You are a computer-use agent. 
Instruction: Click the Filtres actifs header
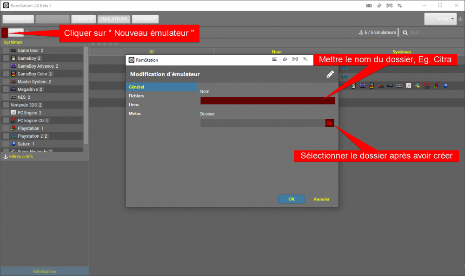coord(45,156)
